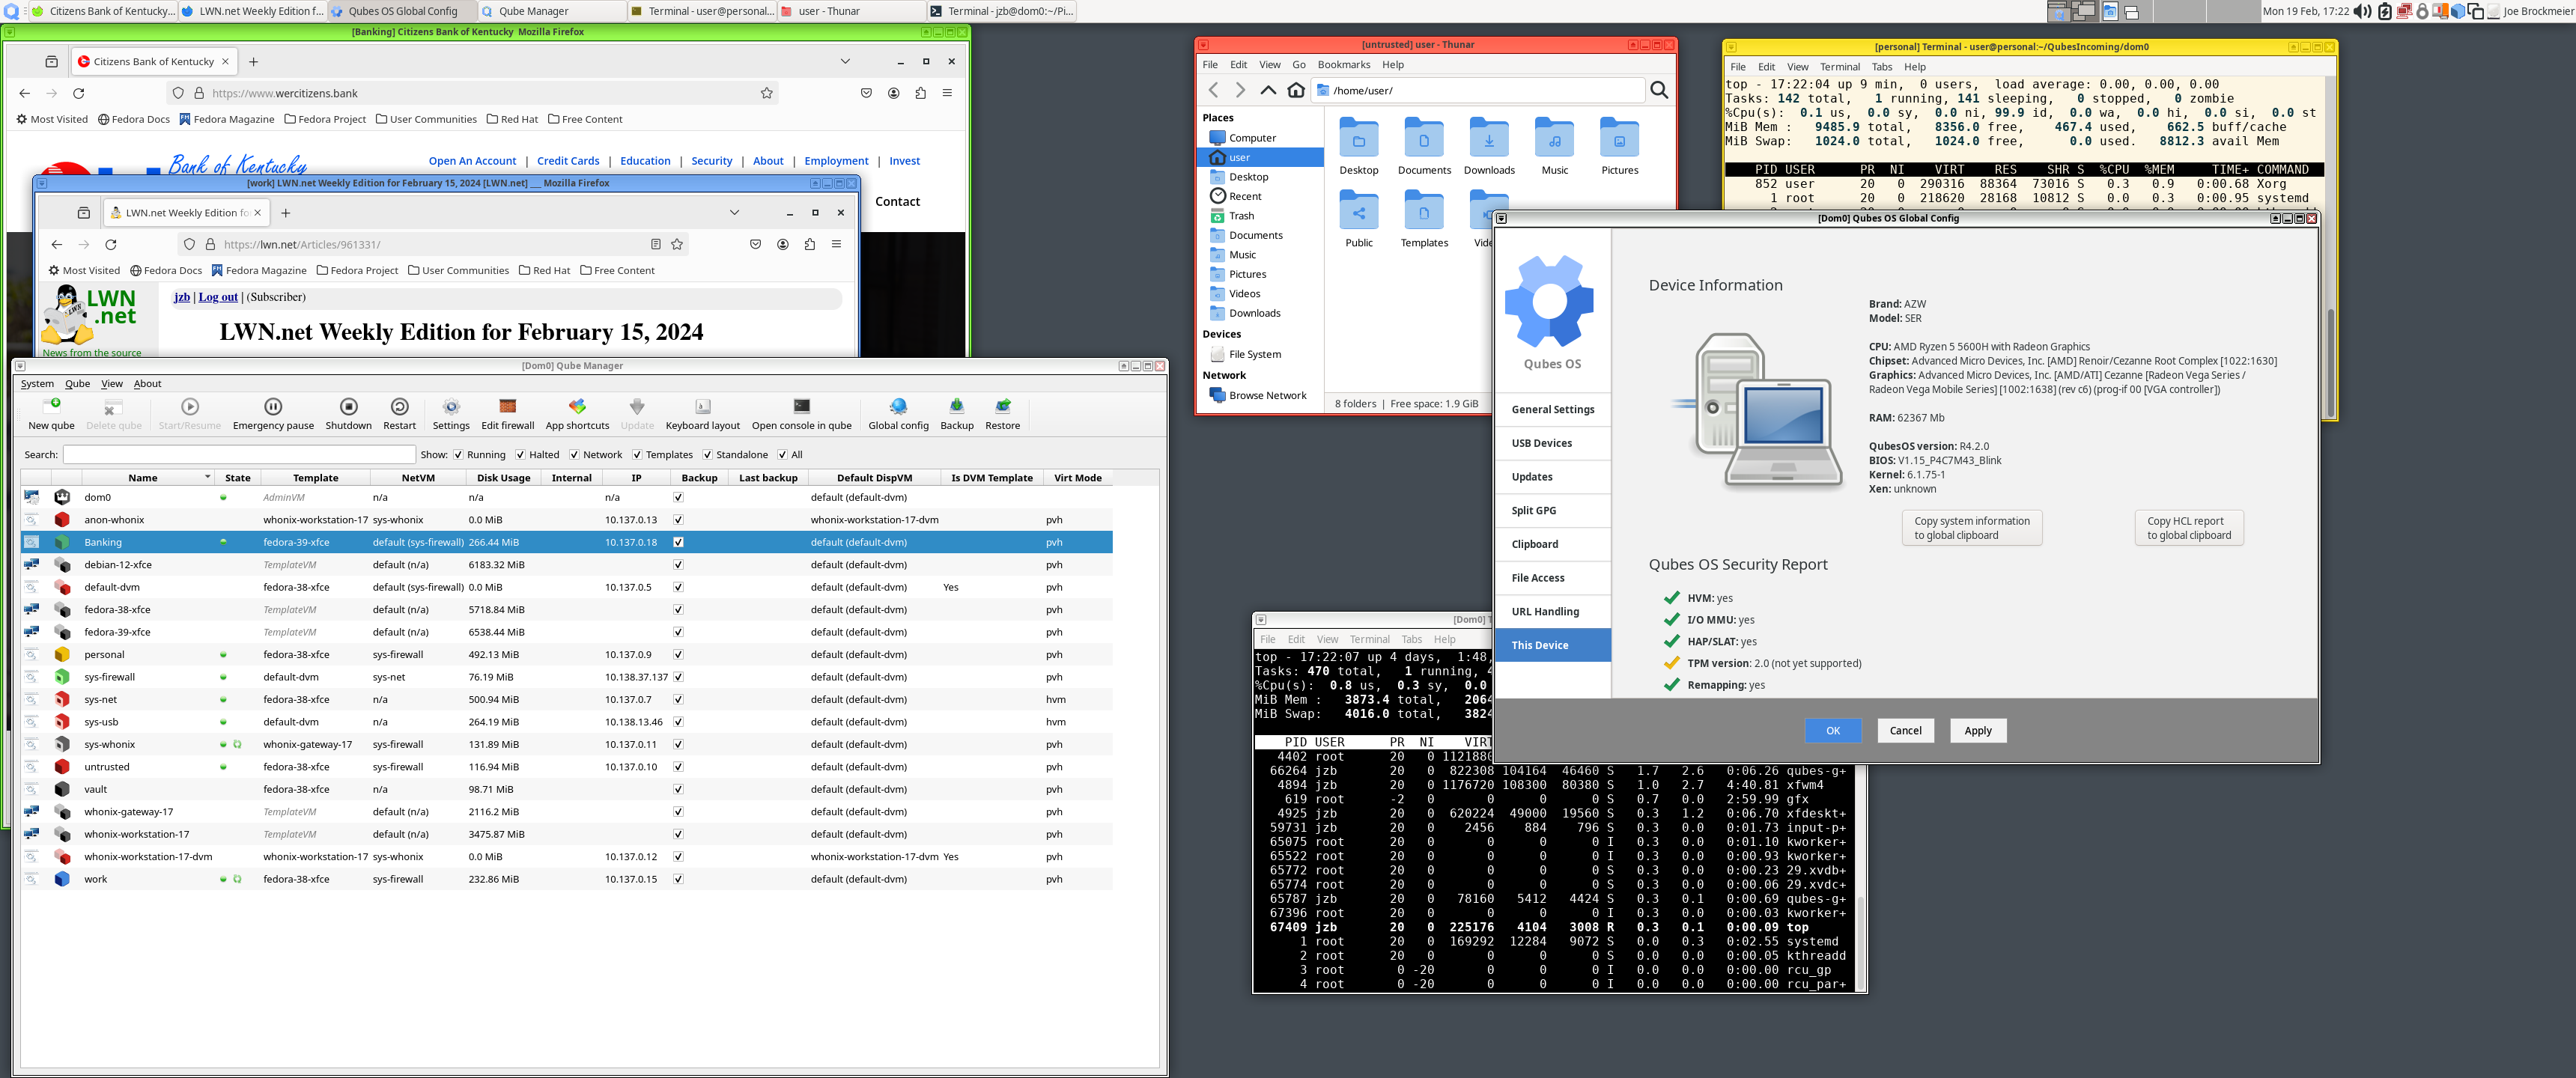2576x1078 pixels.
Task: Select USB Devices tab in Global Config
Action: pos(1552,443)
